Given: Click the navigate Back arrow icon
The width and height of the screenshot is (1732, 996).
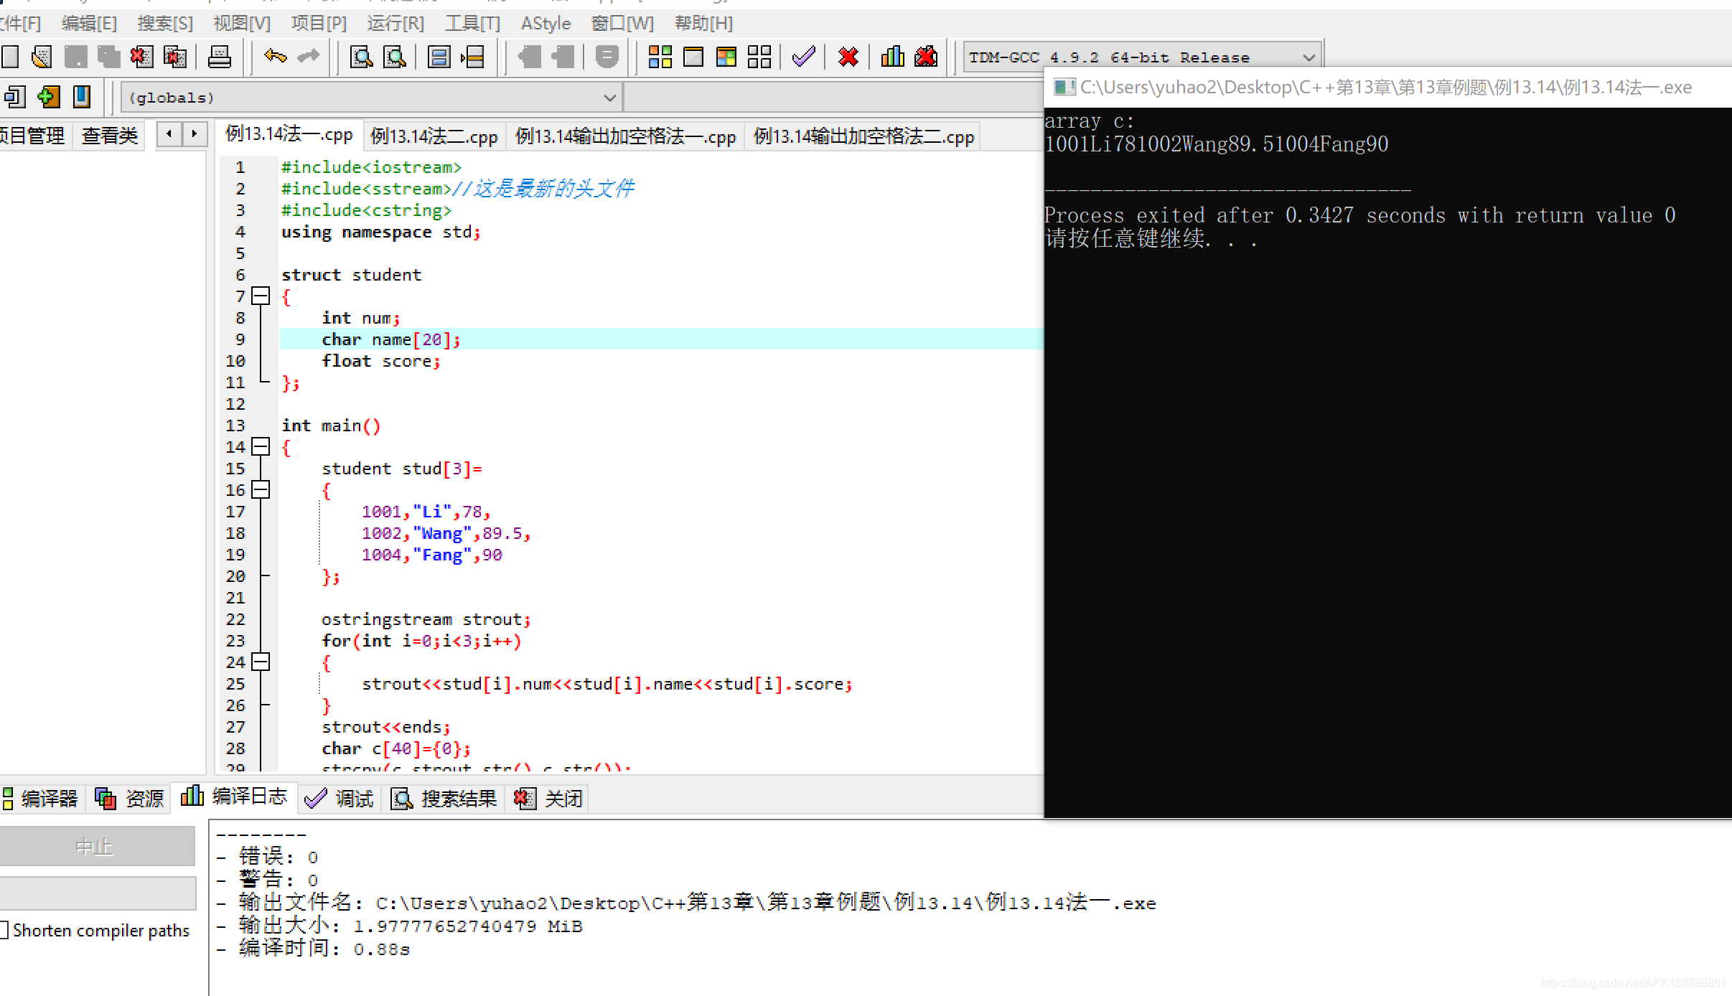Looking at the screenshot, I should [530, 57].
